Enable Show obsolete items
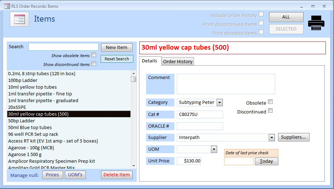Screen dimensions: 334x189 pos(94,55)
